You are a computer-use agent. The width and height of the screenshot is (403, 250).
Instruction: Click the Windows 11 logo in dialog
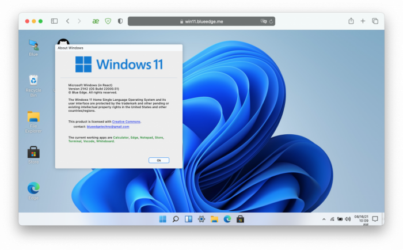(119, 65)
